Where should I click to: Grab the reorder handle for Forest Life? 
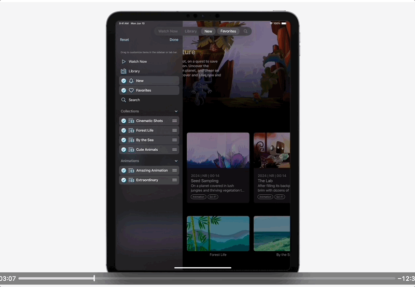pos(174,130)
